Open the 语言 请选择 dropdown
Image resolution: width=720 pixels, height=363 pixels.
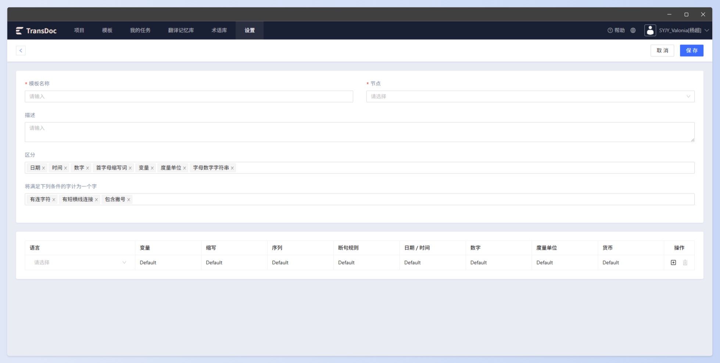tap(80, 262)
